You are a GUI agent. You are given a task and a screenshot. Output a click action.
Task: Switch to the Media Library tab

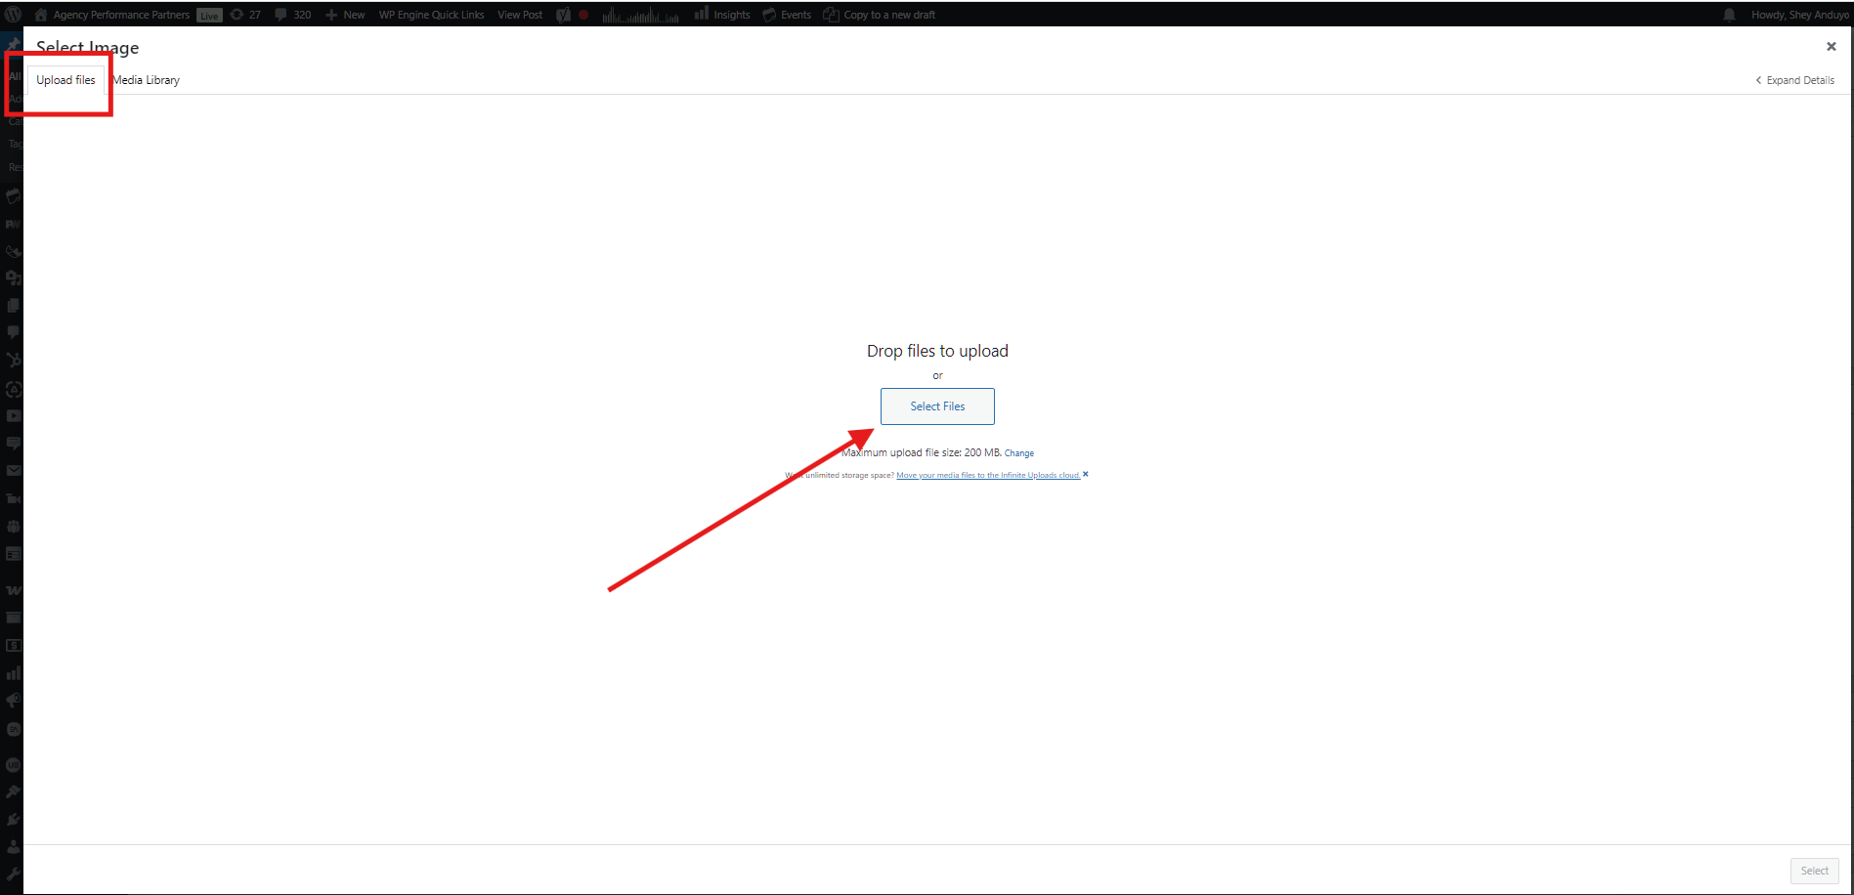click(147, 80)
